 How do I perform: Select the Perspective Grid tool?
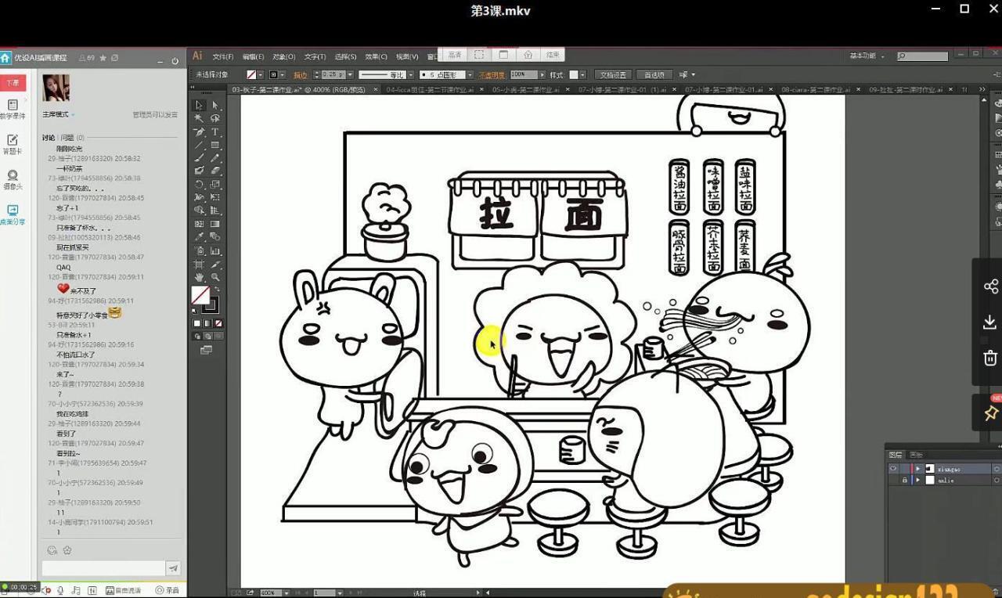[215, 209]
